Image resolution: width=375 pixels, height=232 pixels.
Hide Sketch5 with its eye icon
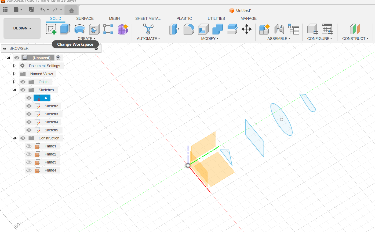tap(29, 130)
